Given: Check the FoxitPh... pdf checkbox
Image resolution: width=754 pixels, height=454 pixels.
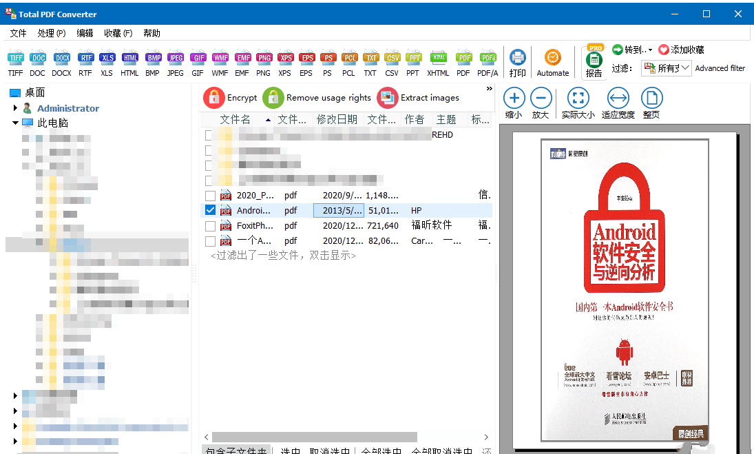Looking at the screenshot, I should [x=210, y=226].
